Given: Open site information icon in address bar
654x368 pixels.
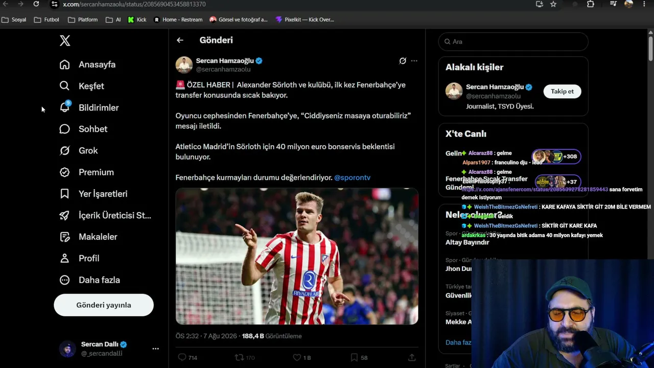Looking at the screenshot, I should (54, 4).
